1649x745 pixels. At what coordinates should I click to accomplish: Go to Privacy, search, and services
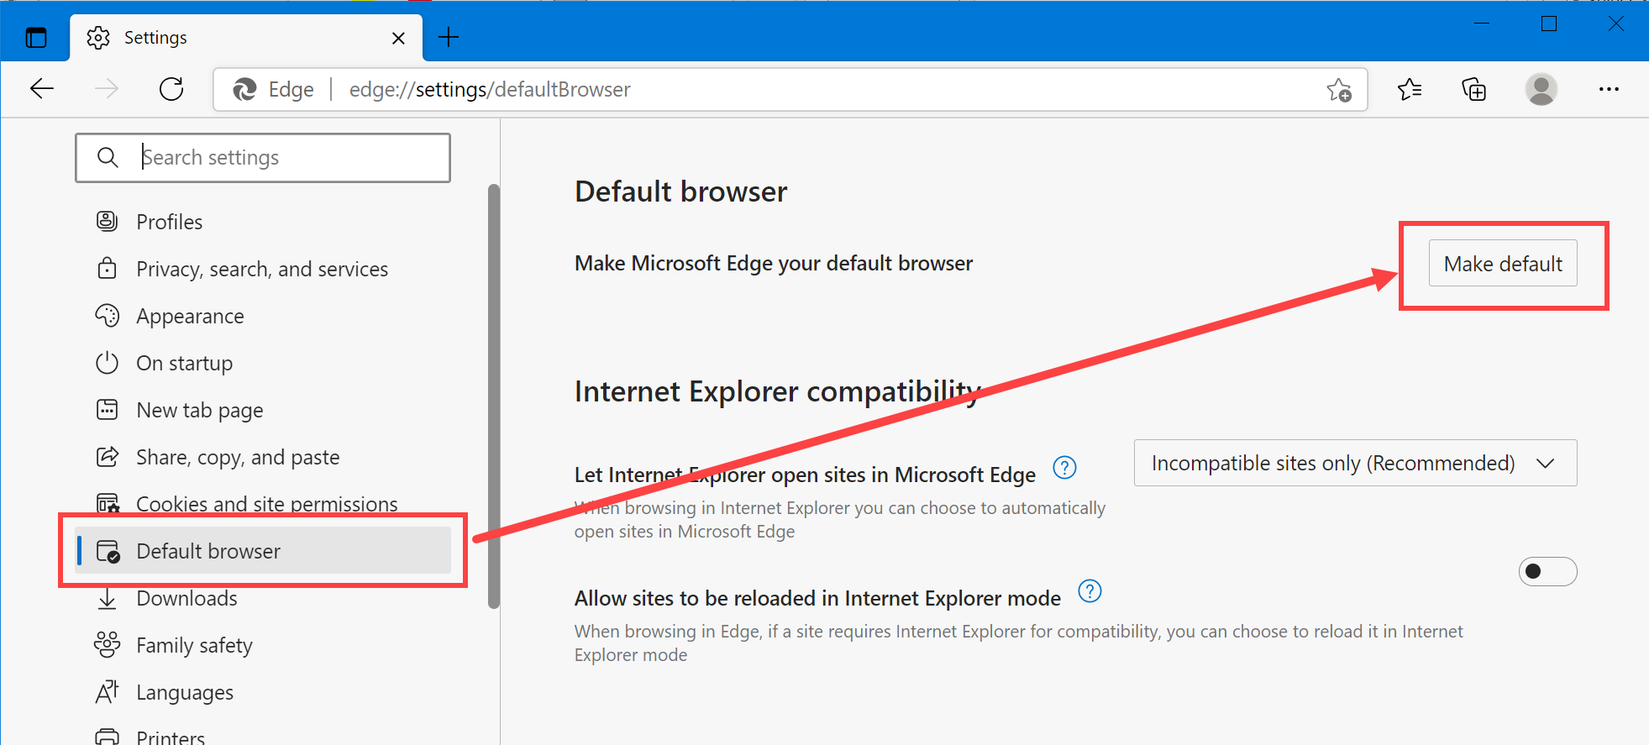click(x=261, y=269)
